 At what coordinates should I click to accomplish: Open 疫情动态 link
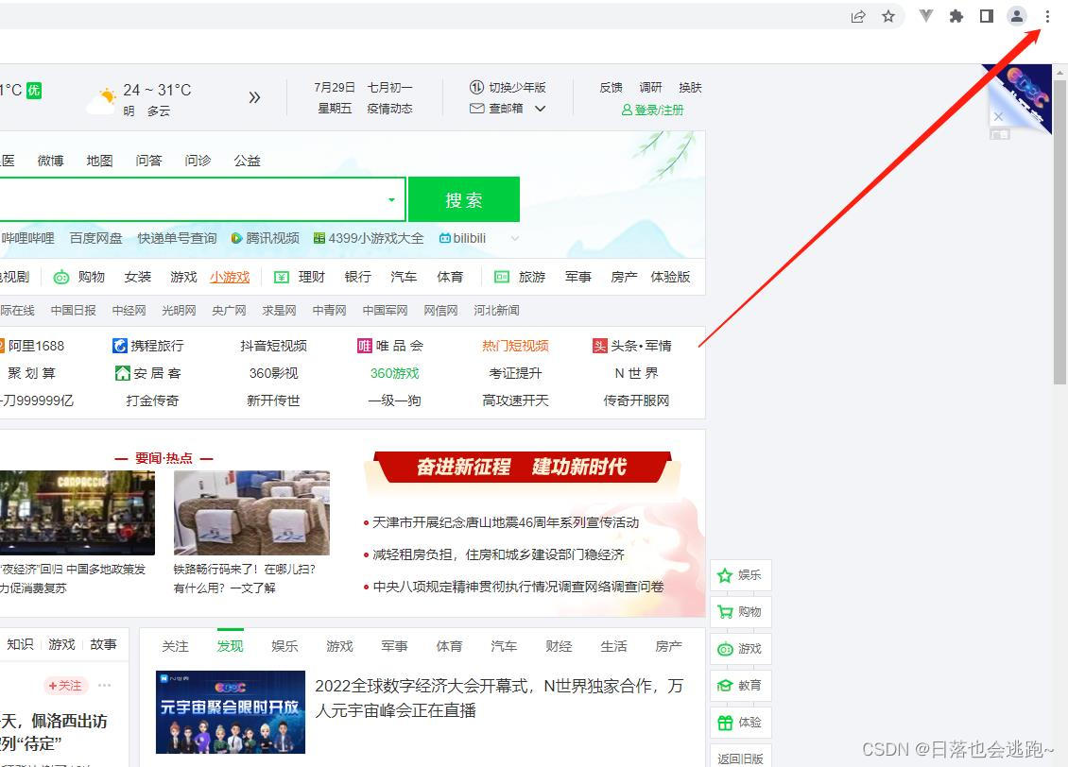coord(389,109)
